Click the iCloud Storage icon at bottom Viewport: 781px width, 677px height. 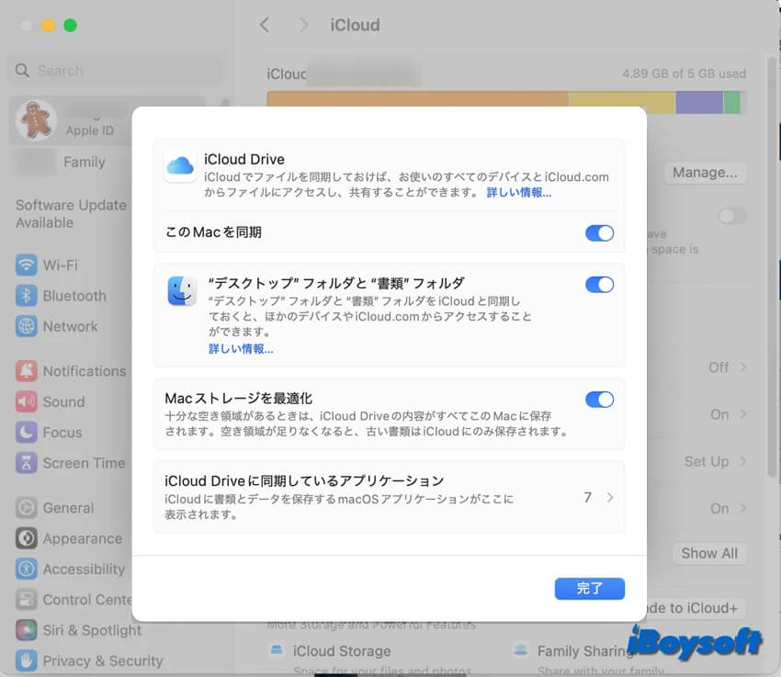pos(277,649)
